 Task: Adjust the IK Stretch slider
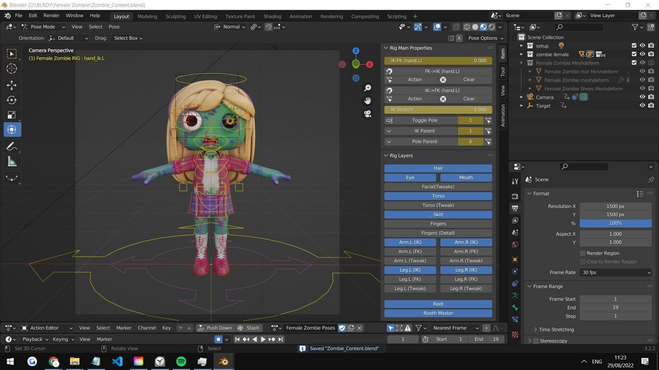[438, 109]
